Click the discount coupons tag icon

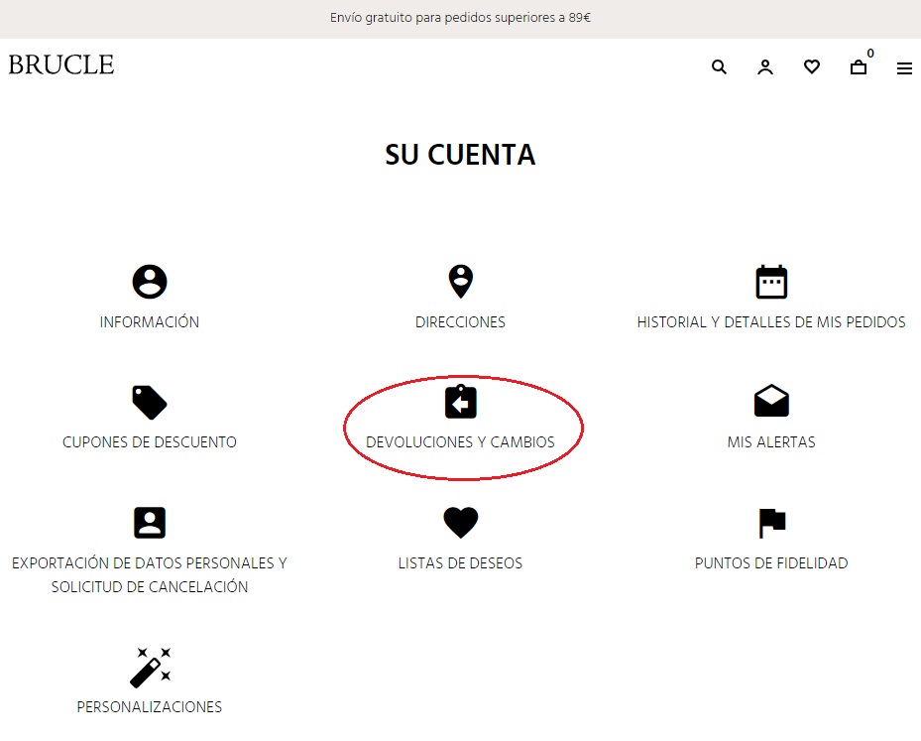[150, 402]
